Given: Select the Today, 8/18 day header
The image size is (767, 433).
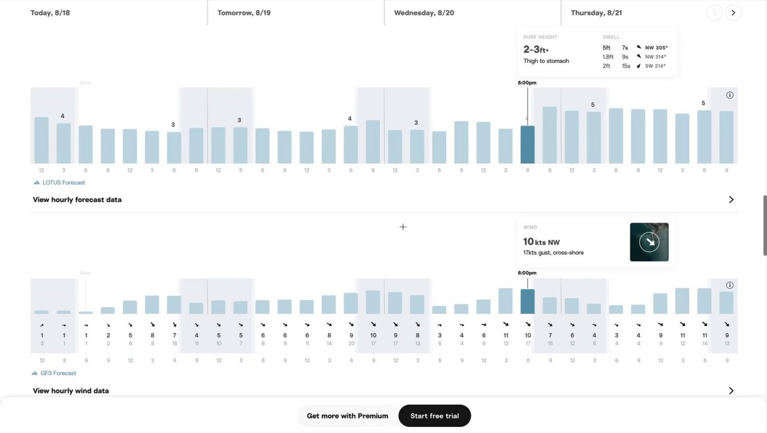Looking at the screenshot, I should coord(50,13).
